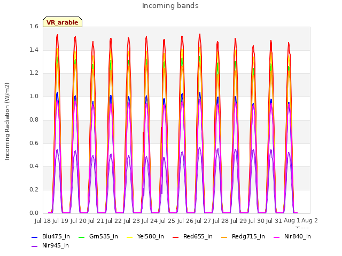Select the Grn535_in legend label

click(x=104, y=237)
